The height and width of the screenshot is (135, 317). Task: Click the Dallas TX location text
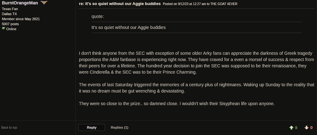pyautogui.click(x=9, y=14)
